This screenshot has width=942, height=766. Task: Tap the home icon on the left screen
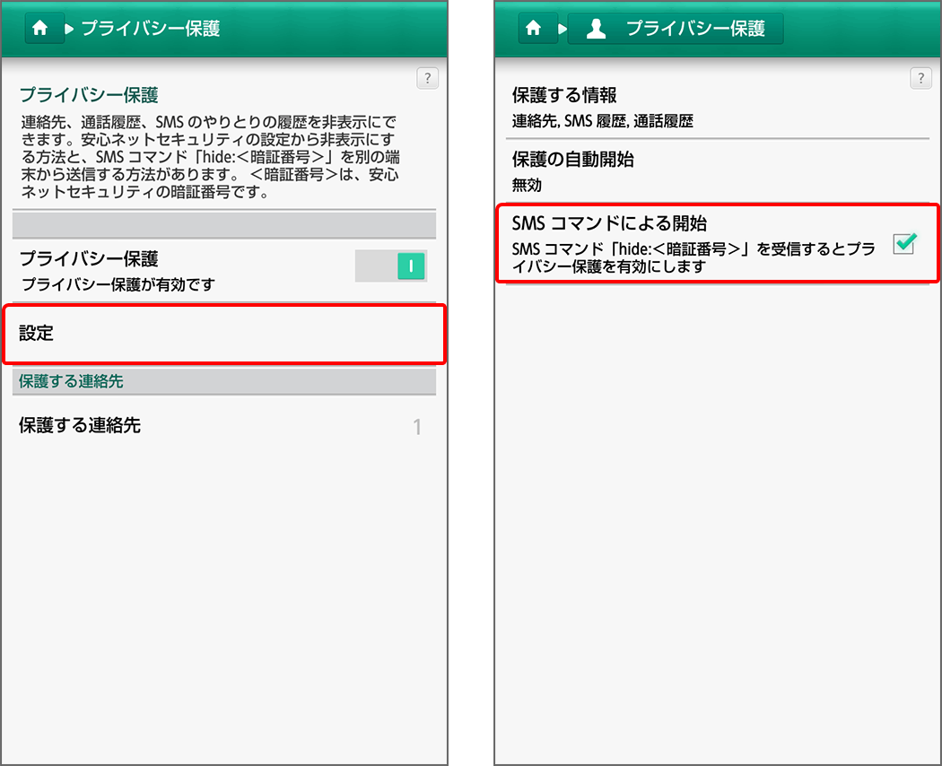coord(42,28)
